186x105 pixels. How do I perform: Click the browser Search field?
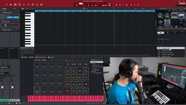171,46
